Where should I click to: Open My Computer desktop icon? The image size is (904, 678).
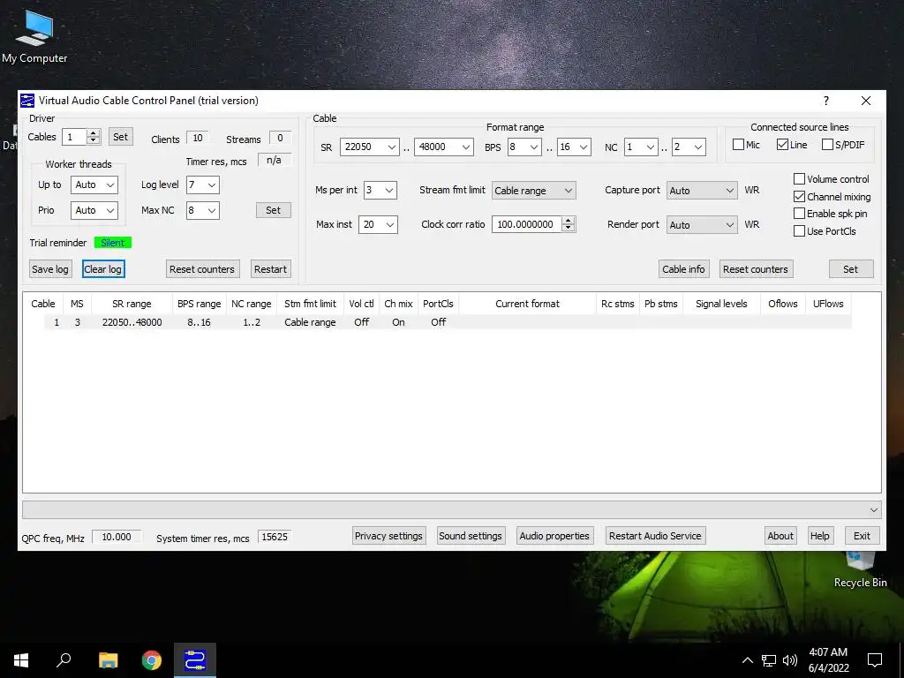(34, 36)
